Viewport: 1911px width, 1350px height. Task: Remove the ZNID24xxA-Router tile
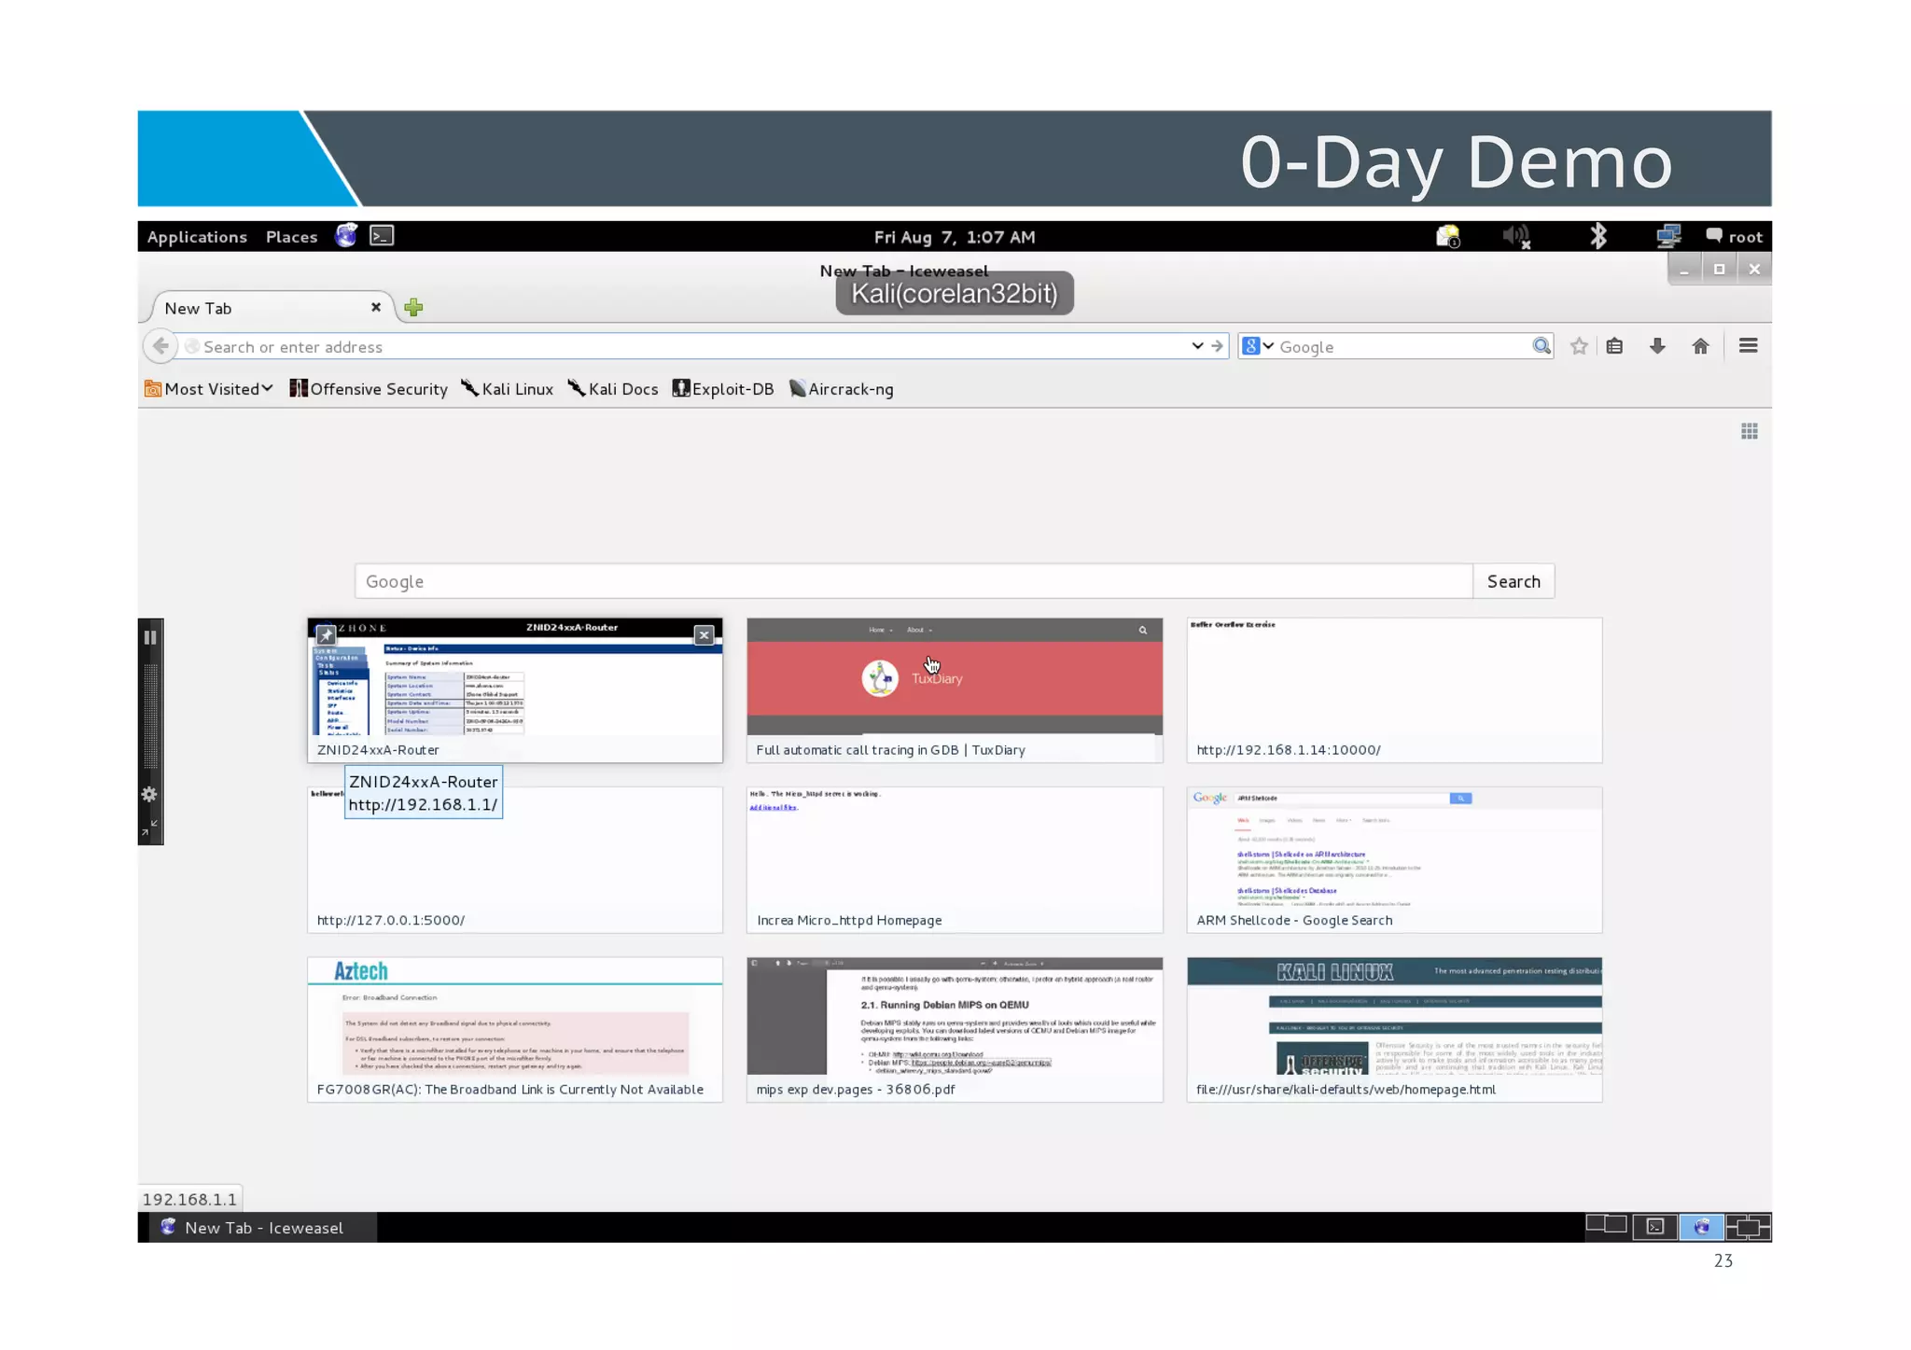tap(704, 634)
